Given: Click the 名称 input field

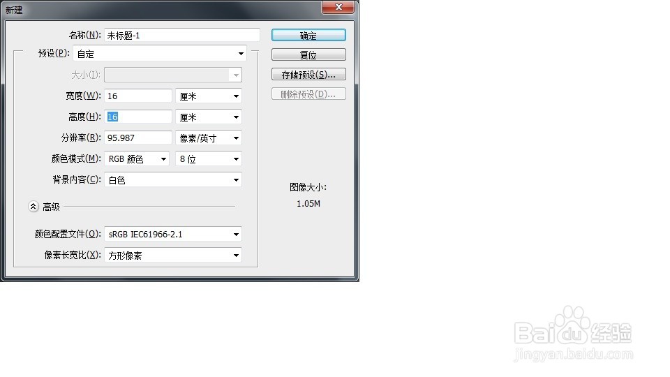Looking at the screenshot, I should point(181,36).
